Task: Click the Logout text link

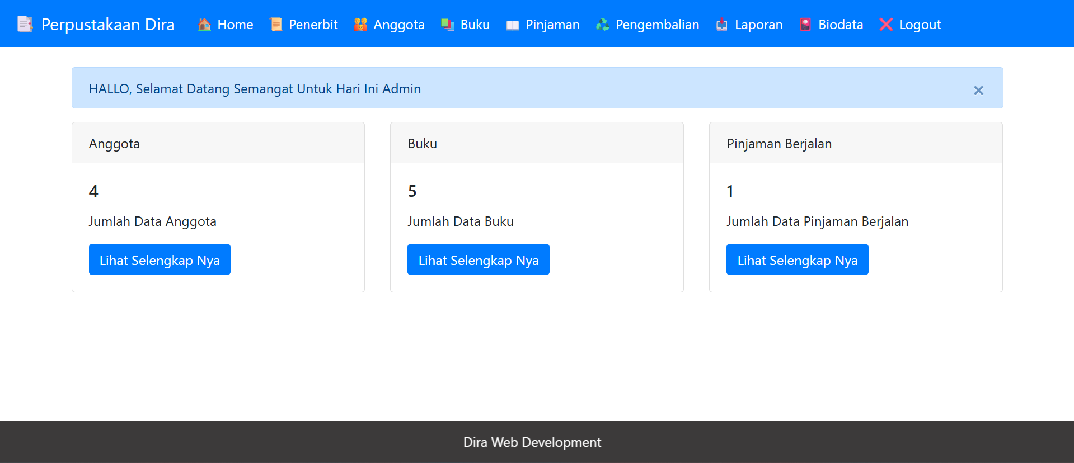Action: (920, 25)
